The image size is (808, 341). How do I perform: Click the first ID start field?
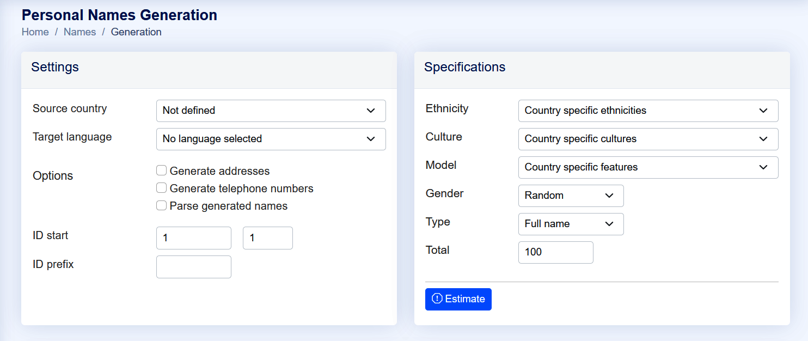tap(193, 238)
